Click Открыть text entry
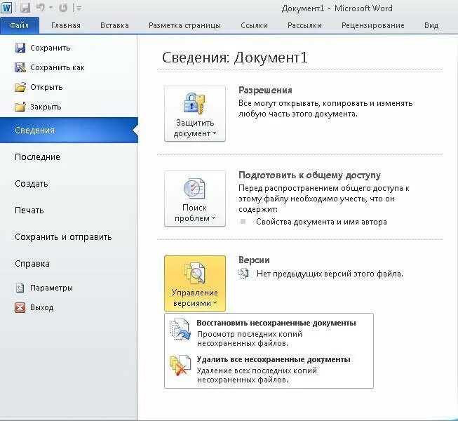 click(46, 87)
